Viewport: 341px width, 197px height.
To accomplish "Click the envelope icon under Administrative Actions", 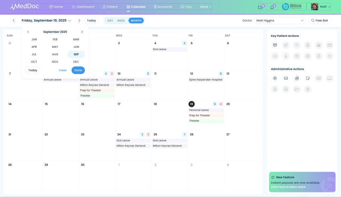I will coord(286,78).
